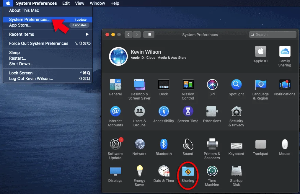Open the System Preferences app menu
The width and height of the screenshot is (300, 194).
point(36,3)
